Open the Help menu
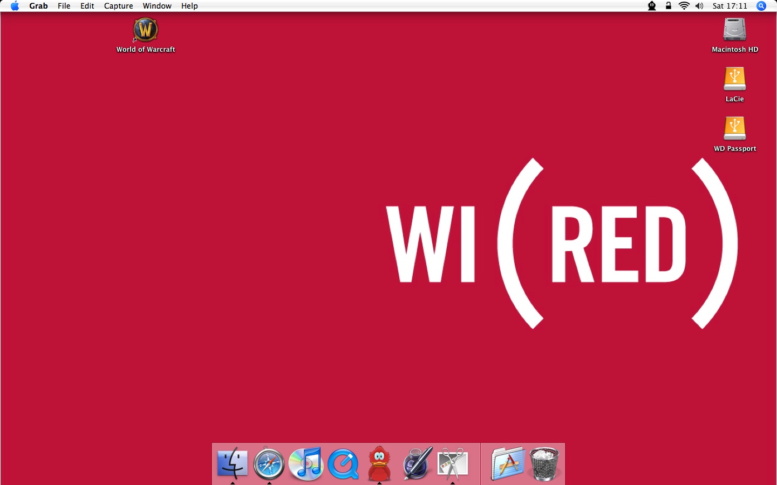The width and height of the screenshot is (777, 485). pyautogui.click(x=189, y=6)
